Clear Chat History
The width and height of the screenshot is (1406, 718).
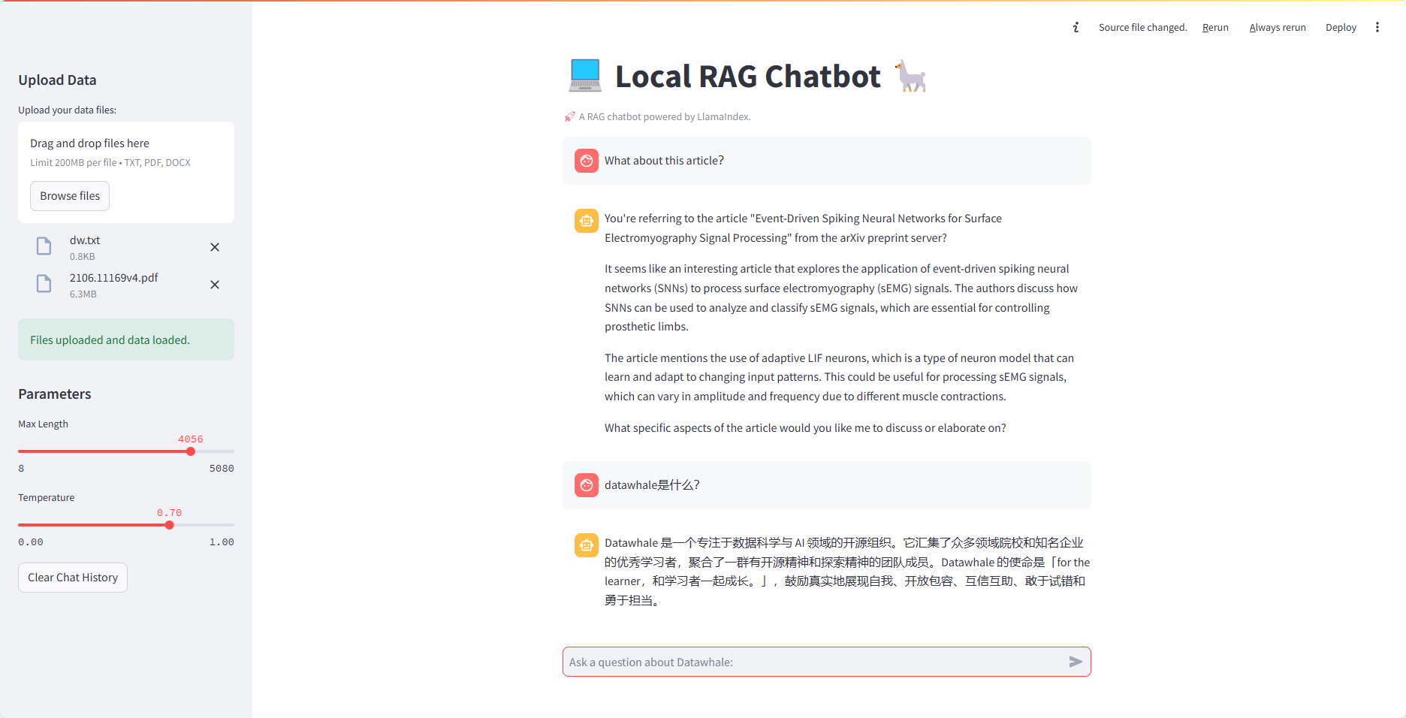pos(73,578)
